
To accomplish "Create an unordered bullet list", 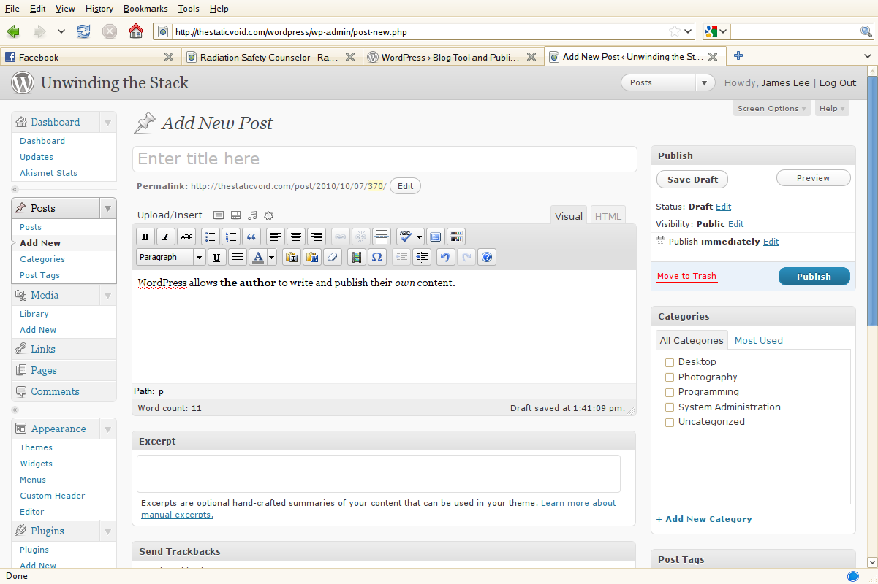I will pyautogui.click(x=210, y=237).
